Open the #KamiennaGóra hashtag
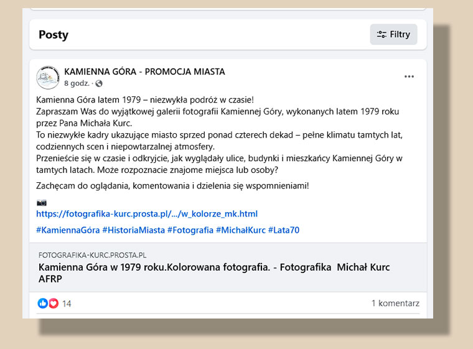473x349 pixels. [68, 230]
